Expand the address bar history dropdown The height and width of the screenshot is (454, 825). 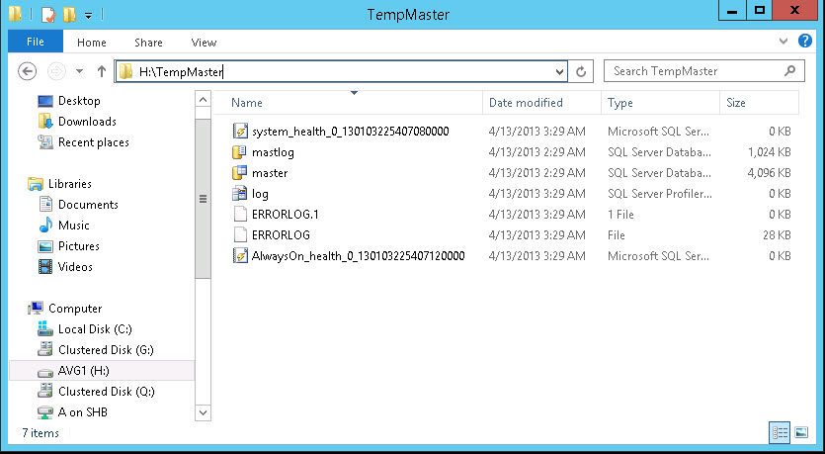pos(560,71)
